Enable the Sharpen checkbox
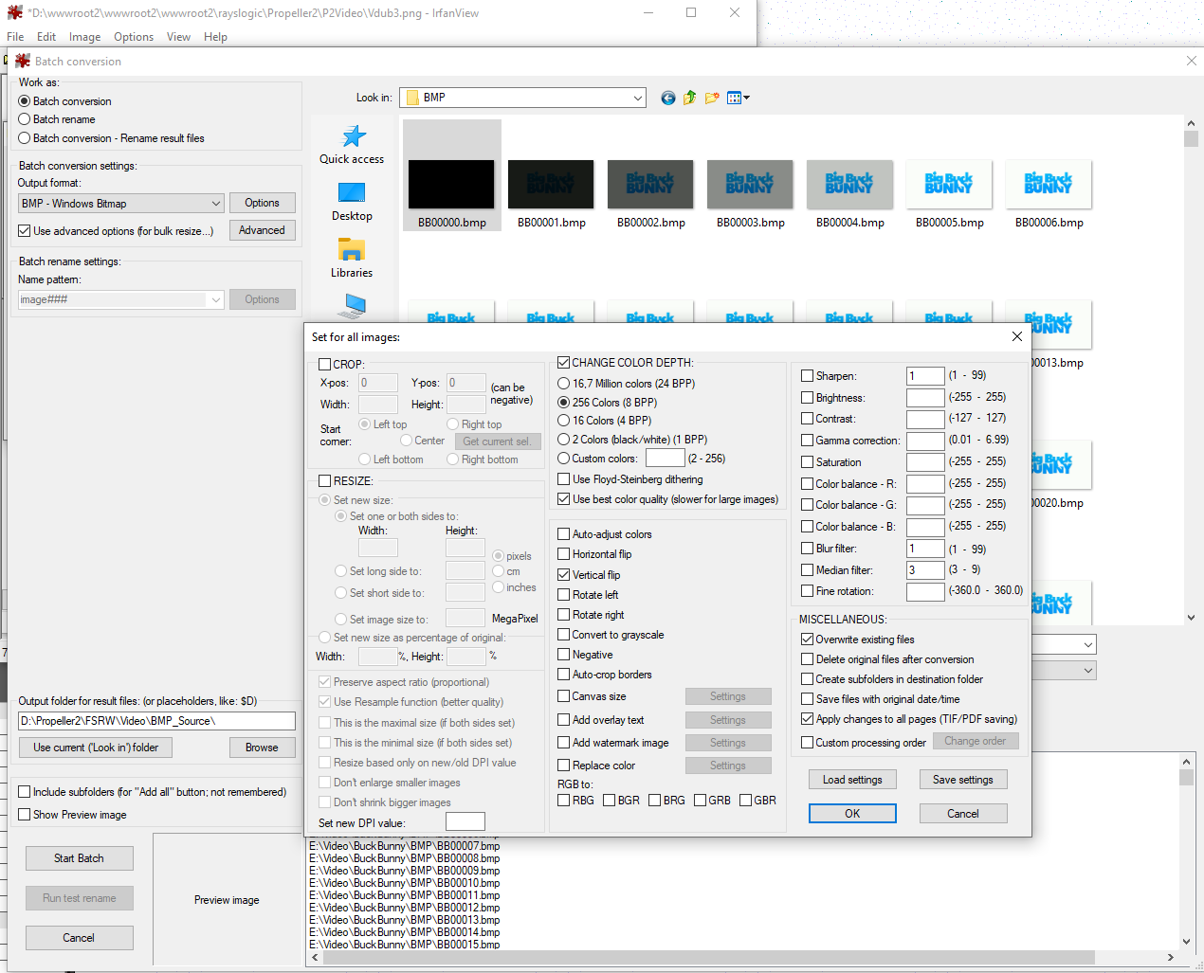The height and width of the screenshot is (973, 1204). [808, 376]
